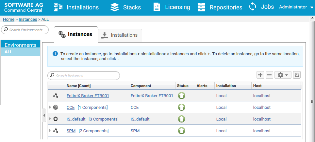315x142 pixels.
Task: Switch to the Installations tab
Action: (x=120, y=35)
